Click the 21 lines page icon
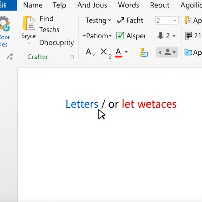The width and height of the screenshot is (202, 202). [x=188, y=36]
